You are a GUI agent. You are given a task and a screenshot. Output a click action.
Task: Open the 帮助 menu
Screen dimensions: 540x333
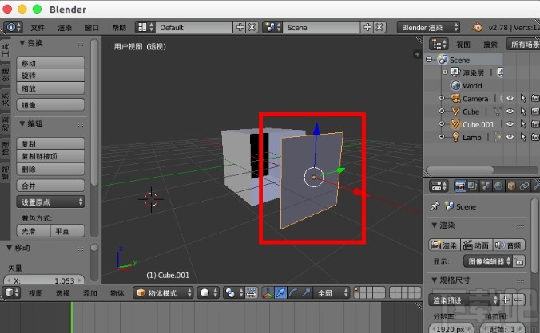point(119,28)
